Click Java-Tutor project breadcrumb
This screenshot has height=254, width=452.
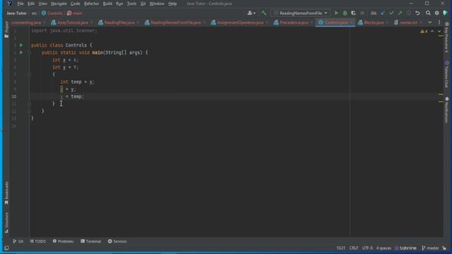(16, 13)
